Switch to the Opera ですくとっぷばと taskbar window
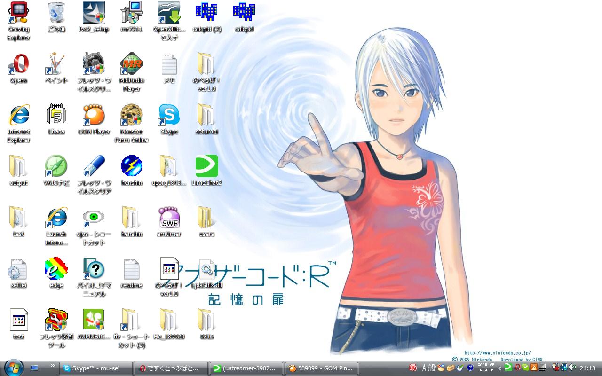The image size is (602, 376). click(x=171, y=368)
